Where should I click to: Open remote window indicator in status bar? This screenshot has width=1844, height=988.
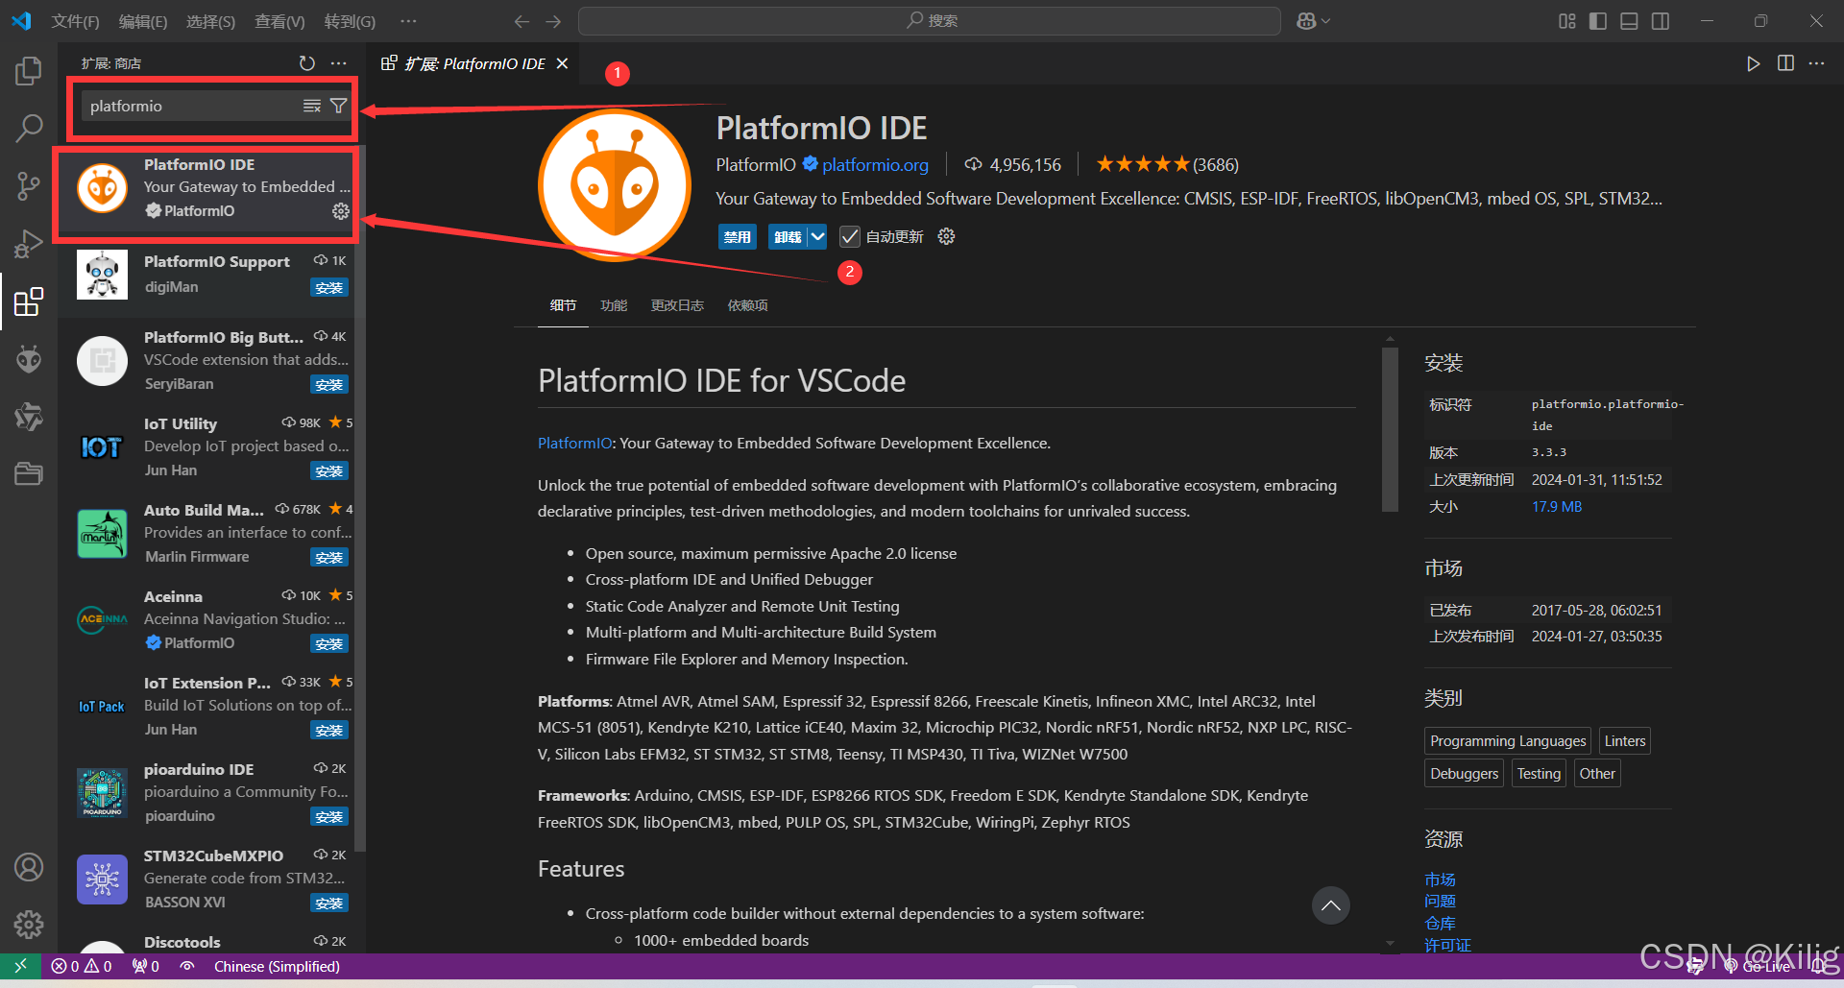pos(20,966)
